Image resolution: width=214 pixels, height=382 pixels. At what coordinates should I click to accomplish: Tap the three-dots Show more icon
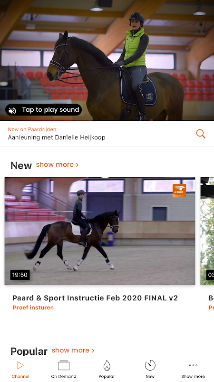coord(193,365)
